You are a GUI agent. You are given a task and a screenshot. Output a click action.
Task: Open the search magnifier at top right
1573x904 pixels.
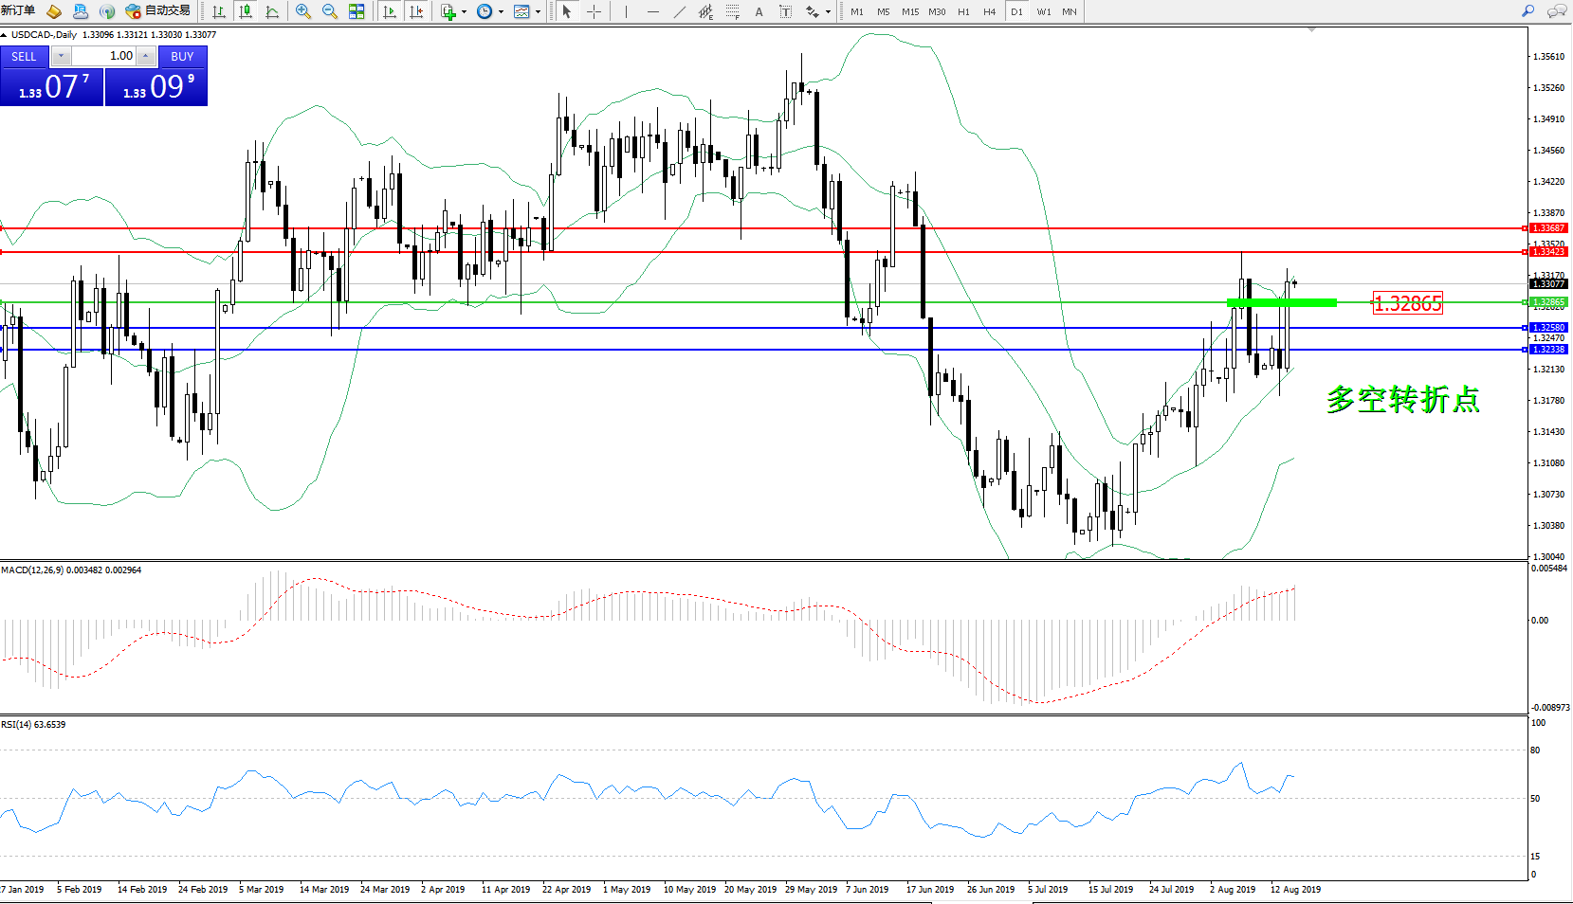[x=1527, y=11]
